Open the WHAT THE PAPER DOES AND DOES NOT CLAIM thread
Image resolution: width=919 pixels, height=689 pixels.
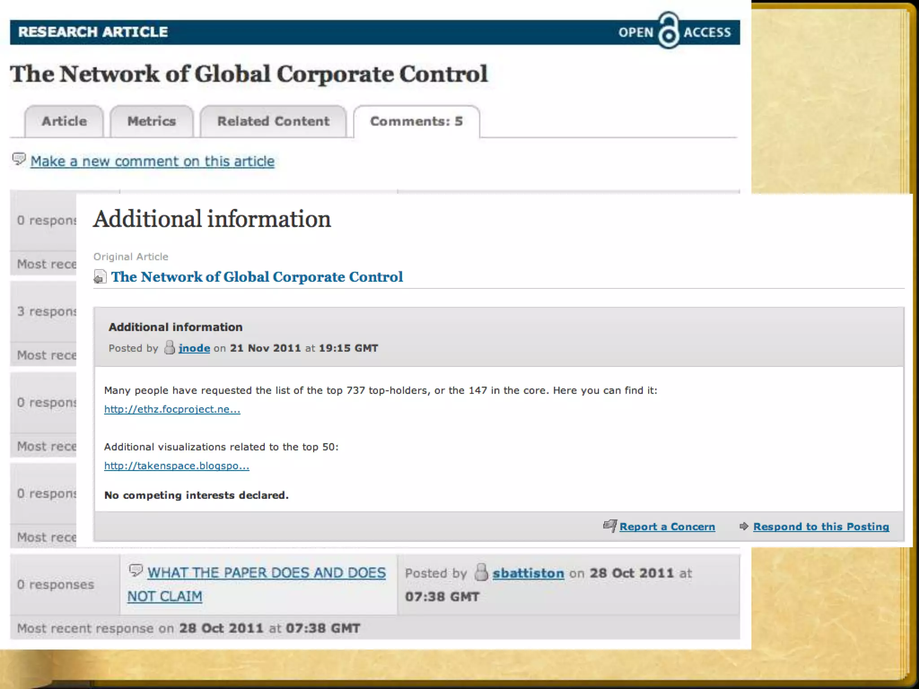point(267,573)
